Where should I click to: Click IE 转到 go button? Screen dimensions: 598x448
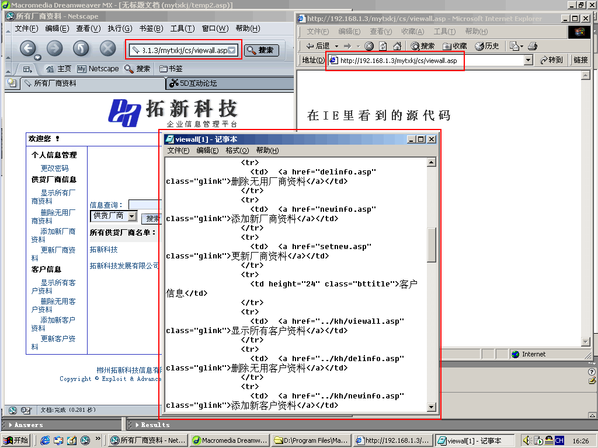(552, 60)
